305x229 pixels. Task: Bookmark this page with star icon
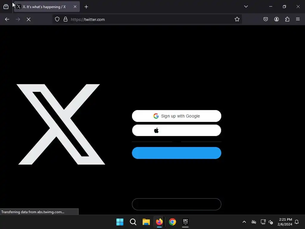click(237, 19)
